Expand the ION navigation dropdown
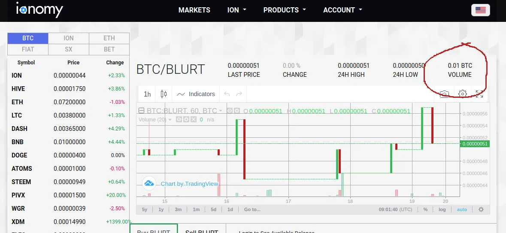Image resolution: width=506 pixels, height=233 pixels. (x=236, y=10)
